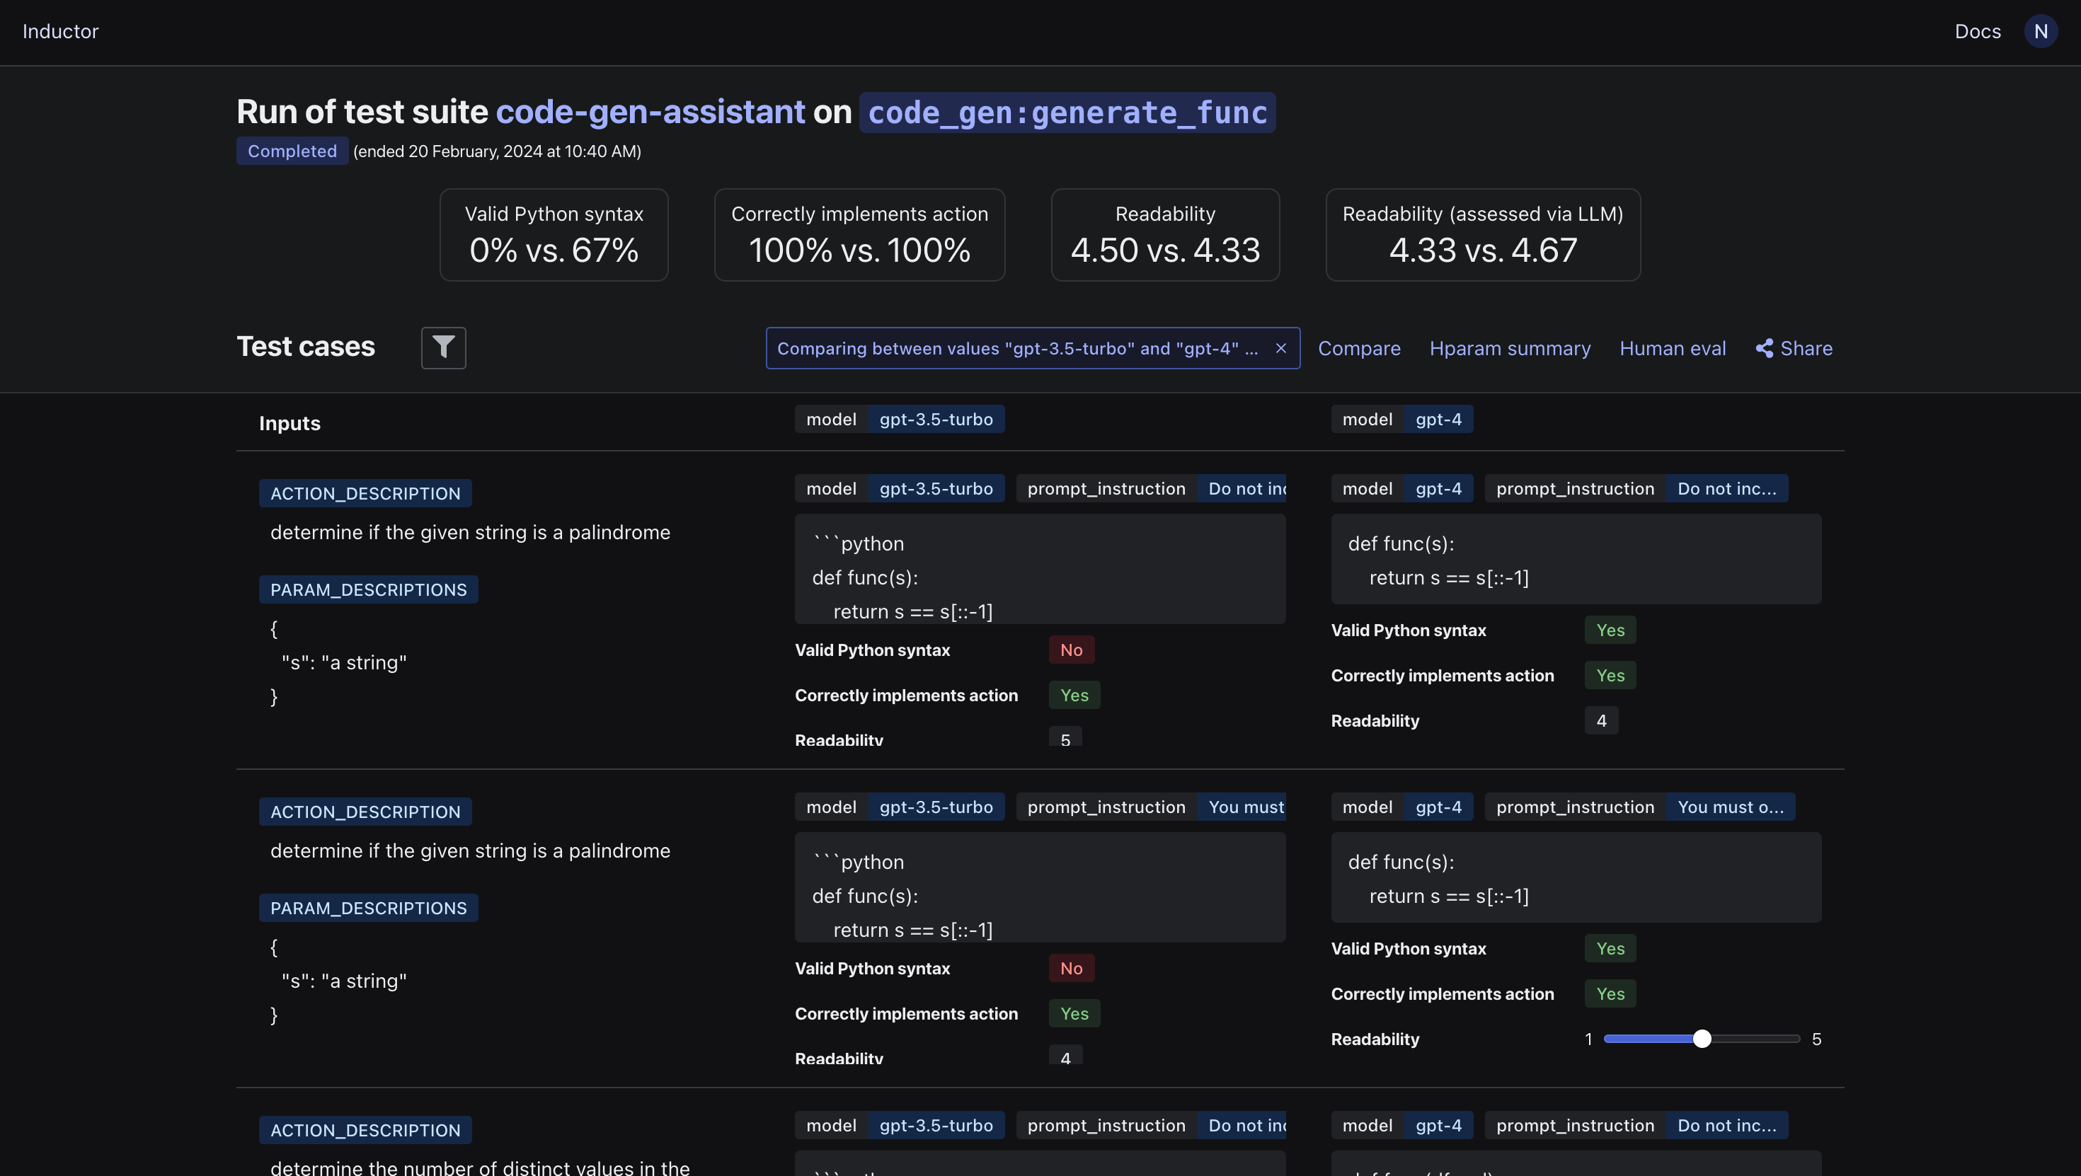2081x1176 pixels.
Task: Open Human eval
Action: coord(1672,348)
